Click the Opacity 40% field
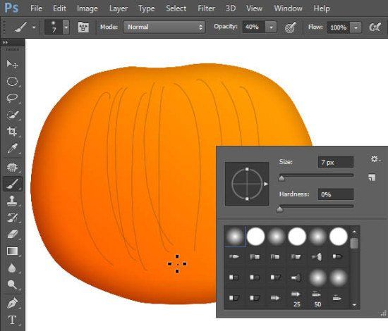The height and width of the screenshot is (331, 388). [x=254, y=27]
